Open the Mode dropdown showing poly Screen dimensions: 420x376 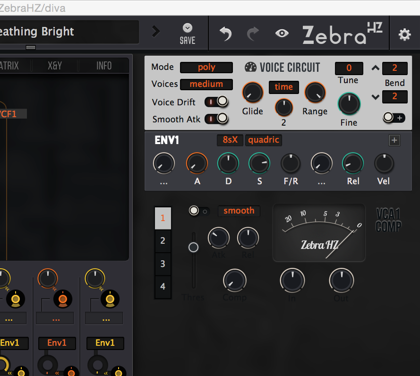coord(206,67)
